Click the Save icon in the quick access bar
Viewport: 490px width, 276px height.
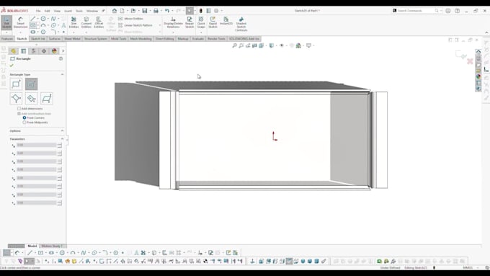[145, 11]
